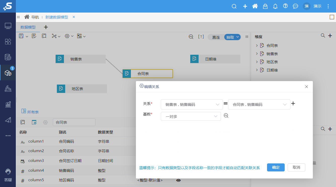Toggle visibility of the column5 field
This screenshot has width=336, height=187.
click(x=178, y=180)
